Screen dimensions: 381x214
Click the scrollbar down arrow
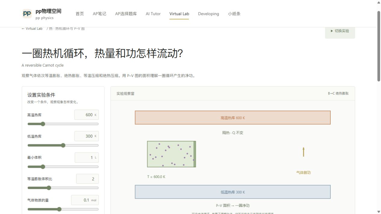[379, 212]
